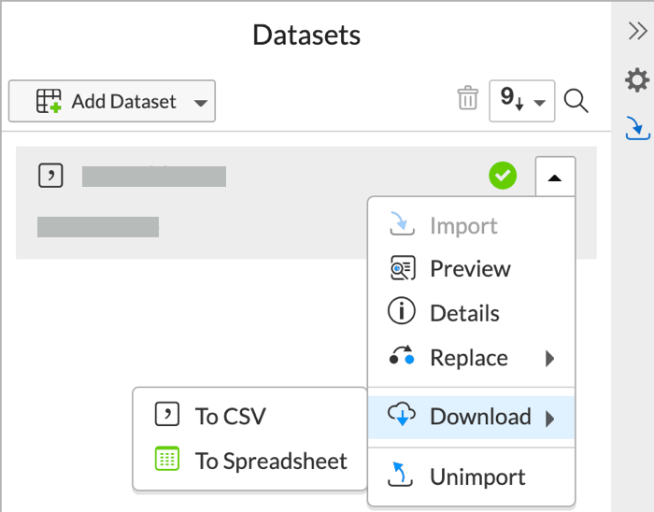The width and height of the screenshot is (654, 512).
Task: Click the Download cloud icon
Action: point(401,414)
